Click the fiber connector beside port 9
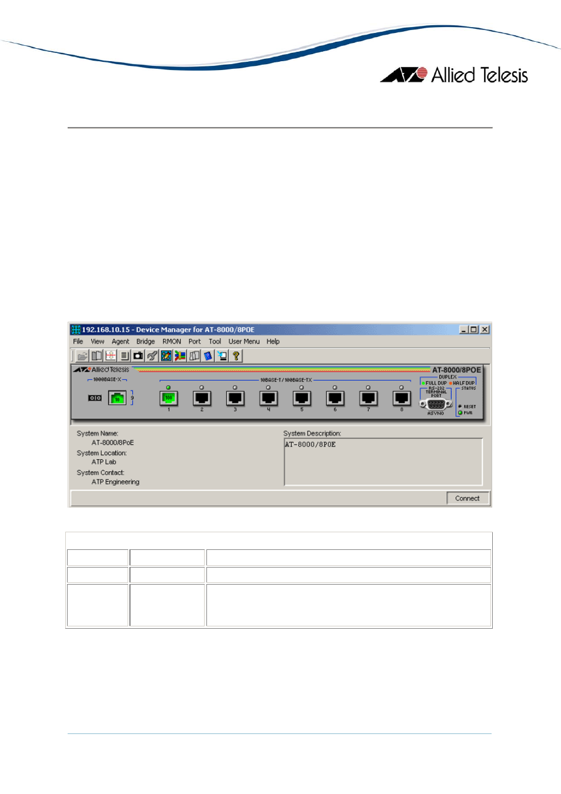The width and height of the screenshot is (561, 794). pyautogui.click(x=95, y=398)
